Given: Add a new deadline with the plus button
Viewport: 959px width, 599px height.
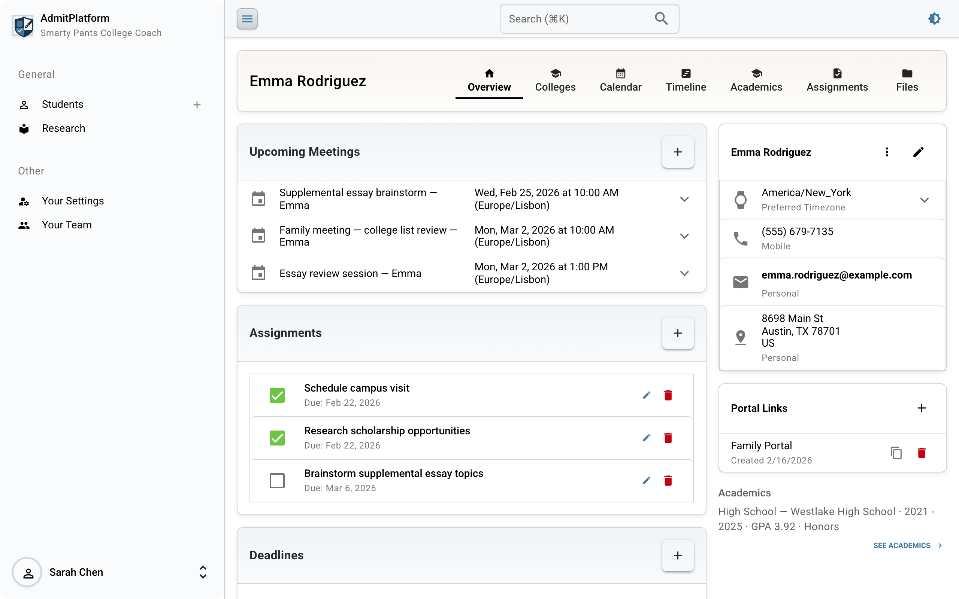Looking at the screenshot, I should (x=678, y=556).
